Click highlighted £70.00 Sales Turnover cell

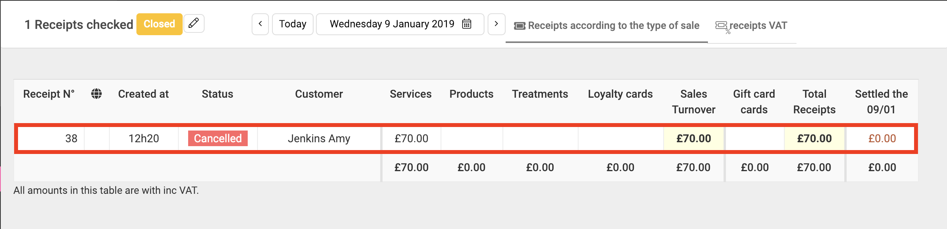tap(693, 138)
